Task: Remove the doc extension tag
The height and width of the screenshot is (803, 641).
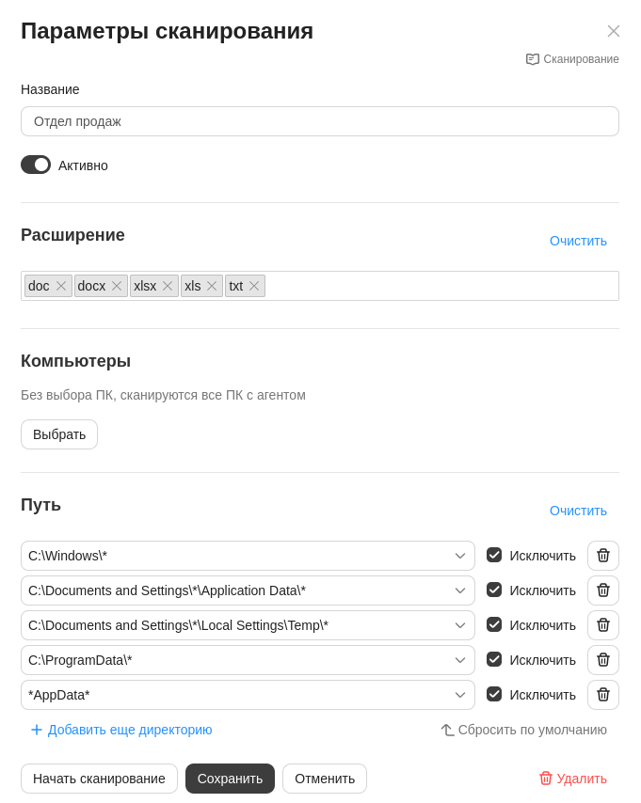Action: (x=61, y=286)
